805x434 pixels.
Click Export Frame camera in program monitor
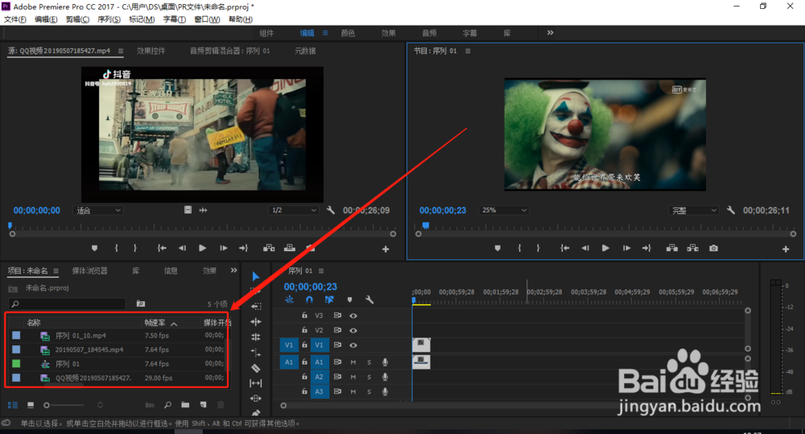pos(713,248)
